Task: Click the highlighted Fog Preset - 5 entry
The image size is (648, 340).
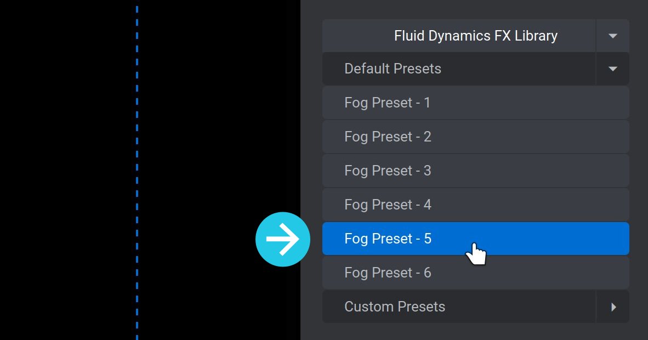Action: tap(476, 239)
